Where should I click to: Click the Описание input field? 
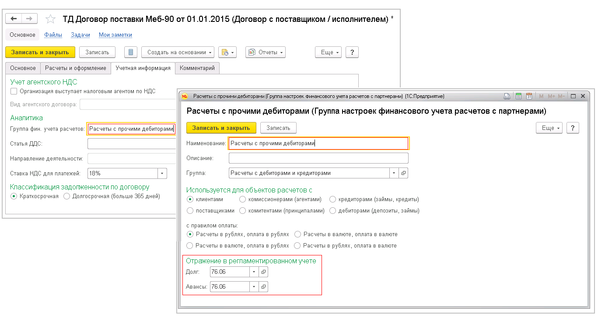[x=318, y=158]
